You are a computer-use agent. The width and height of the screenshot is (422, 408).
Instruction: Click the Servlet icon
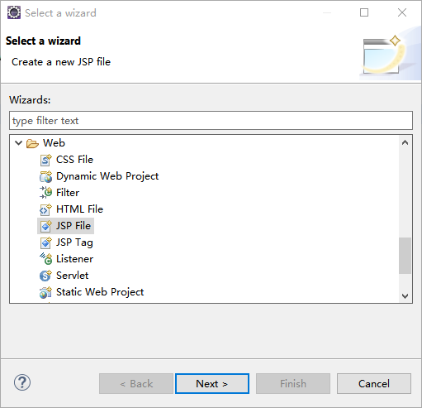click(x=45, y=276)
